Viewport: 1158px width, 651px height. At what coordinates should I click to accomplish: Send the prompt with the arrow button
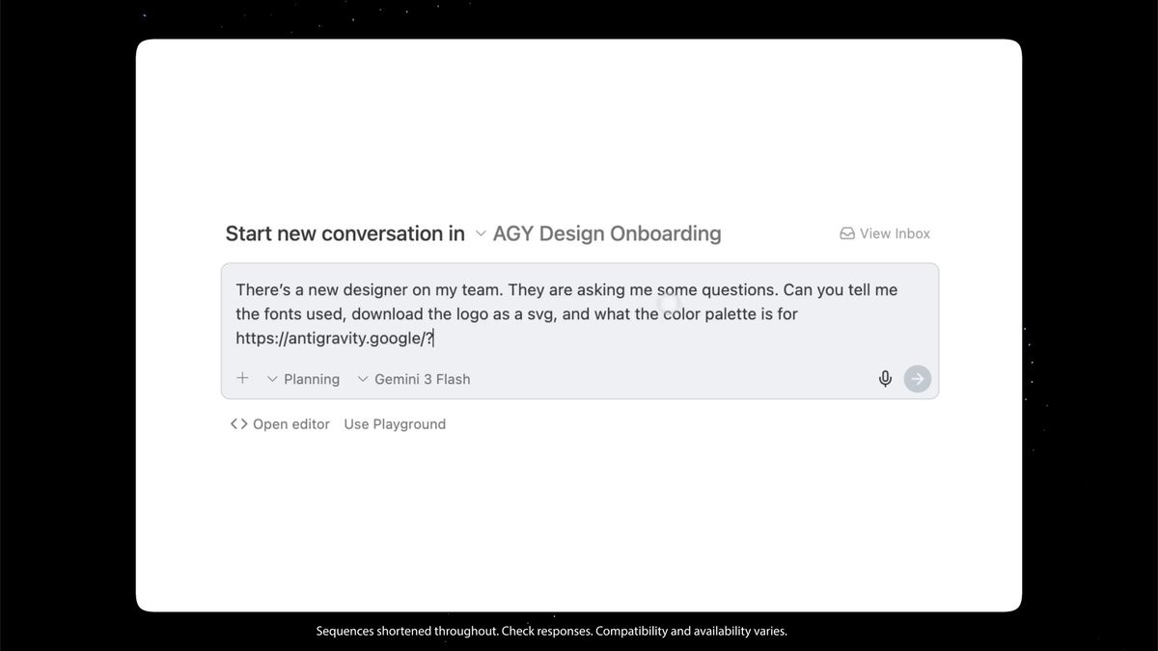[x=918, y=379]
